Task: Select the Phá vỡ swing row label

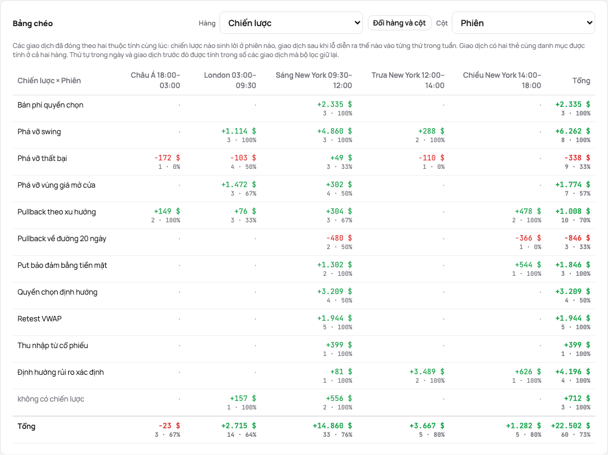Action: pyautogui.click(x=39, y=132)
